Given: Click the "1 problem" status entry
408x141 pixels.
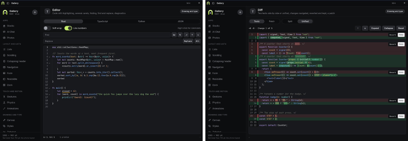Looking at the screenshot, I should tap(64, 137).
